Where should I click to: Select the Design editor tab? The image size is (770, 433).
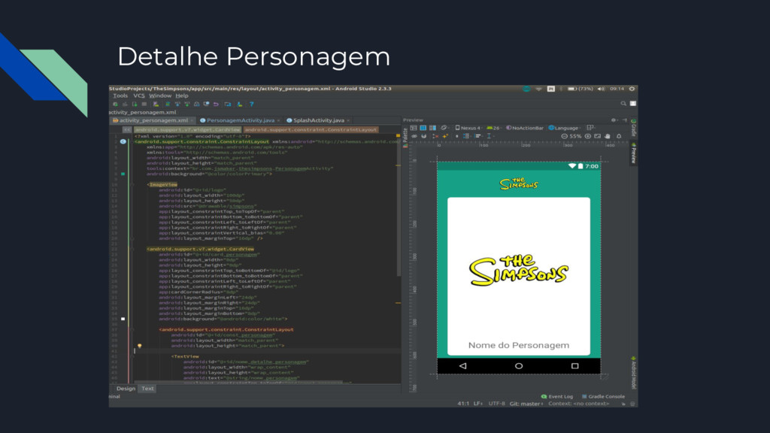tap(126, 389)
